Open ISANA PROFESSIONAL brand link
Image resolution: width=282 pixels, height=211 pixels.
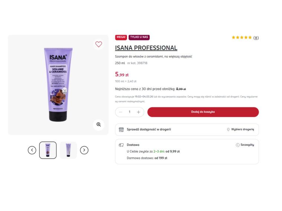tap(146, 48)
